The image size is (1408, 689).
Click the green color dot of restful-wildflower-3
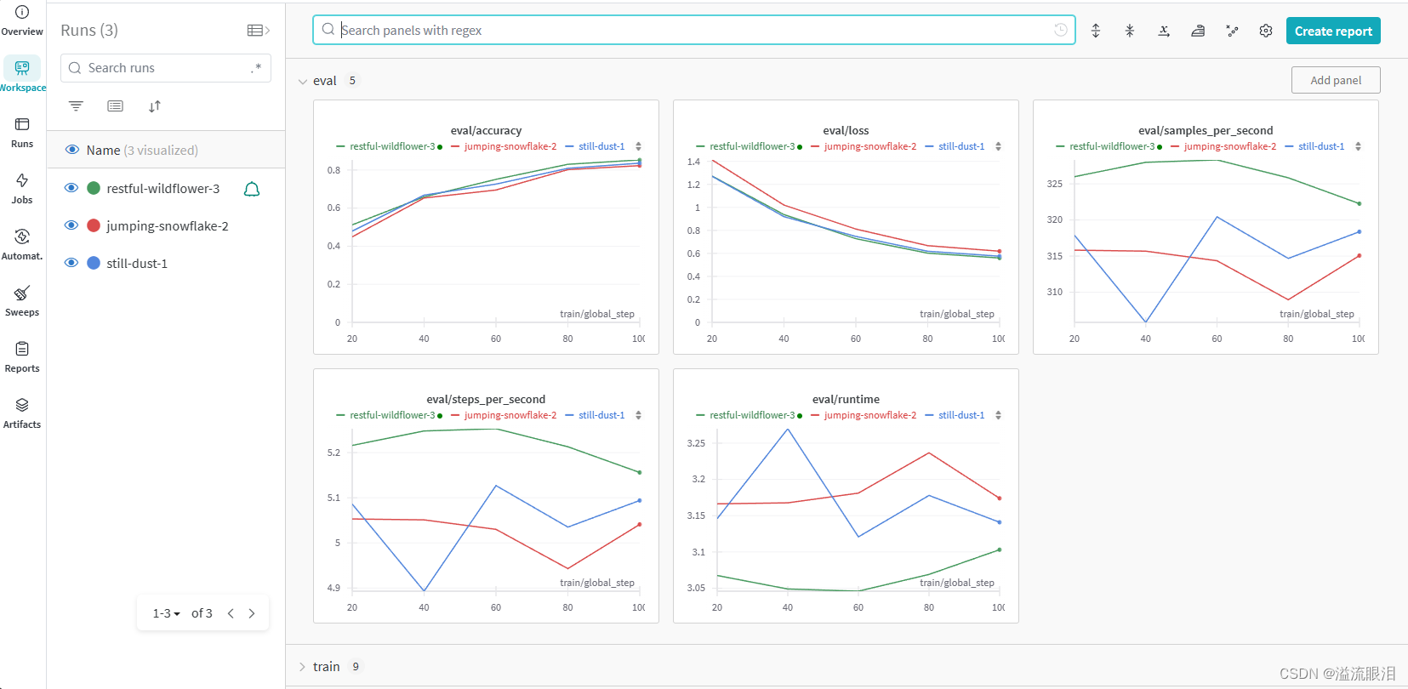(94, 188)
